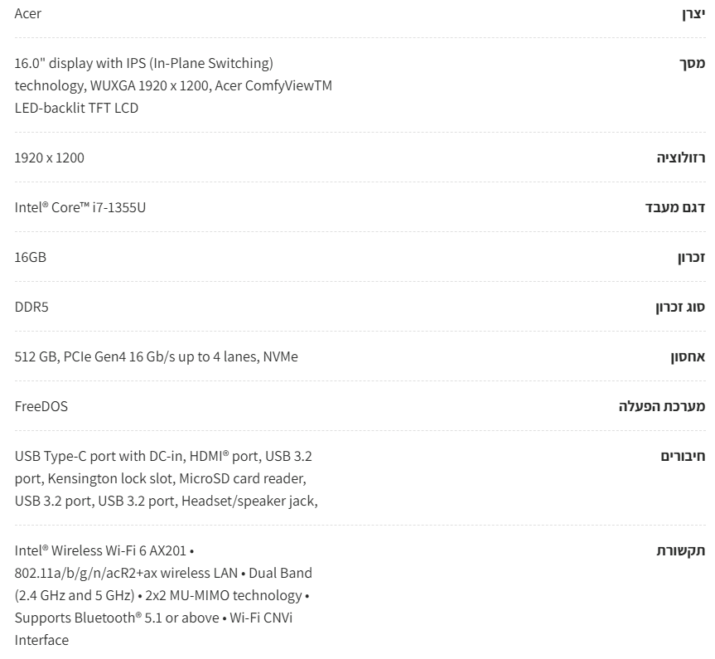The height and width of the screenshot is (659, 715).
Task: Select the חיבורים connections label
Action: pyautogui.click(x=683, y=457)
